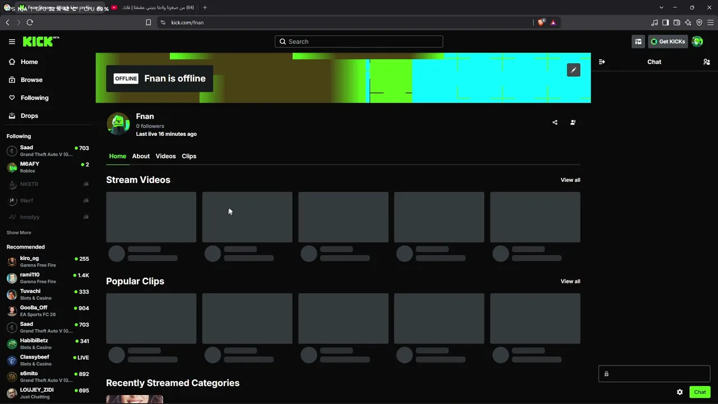View all Stream Videos
The height and width of the screenshot is (404, 718).
pyautogui.click(x=570, y=180)
